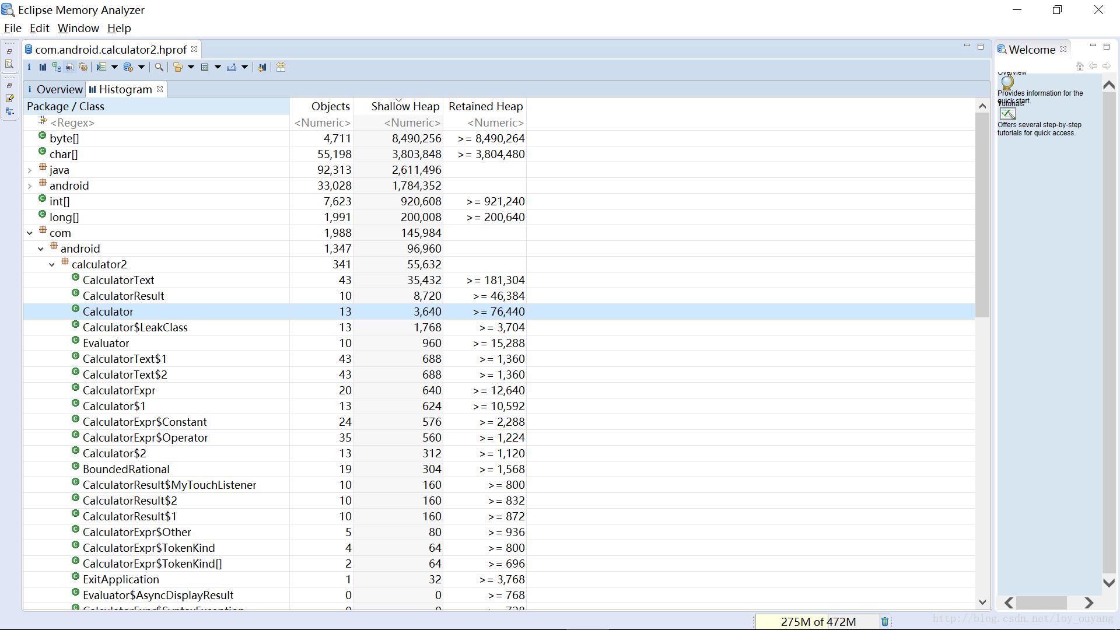This screenshot has height=630, width=1120.
Task: Click the Compare to another heap dump icon
Action: pos(262,68)
